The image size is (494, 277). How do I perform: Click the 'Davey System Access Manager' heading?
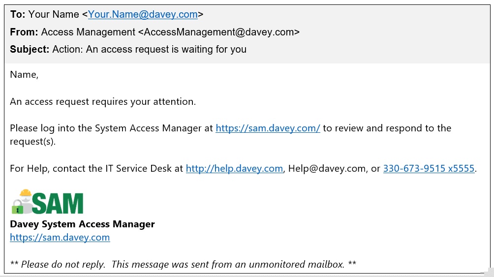pos(82,224)
